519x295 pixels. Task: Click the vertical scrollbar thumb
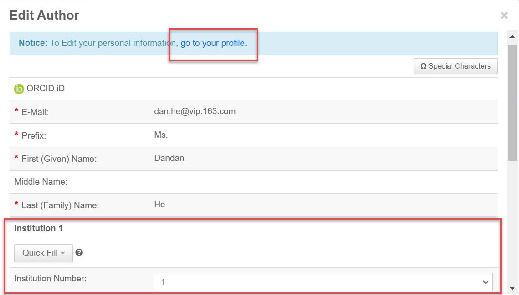[513, 102]
